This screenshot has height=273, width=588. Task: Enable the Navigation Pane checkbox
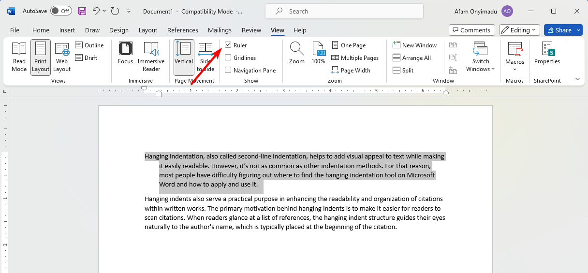coord(228,70)
